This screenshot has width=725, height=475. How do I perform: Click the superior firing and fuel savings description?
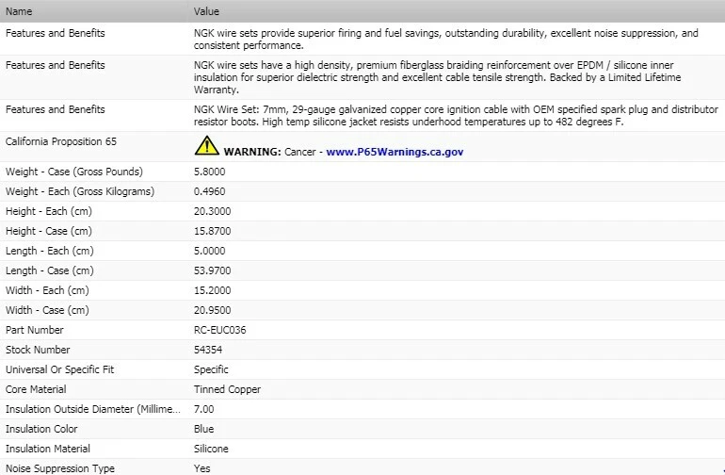coord(445,40)
